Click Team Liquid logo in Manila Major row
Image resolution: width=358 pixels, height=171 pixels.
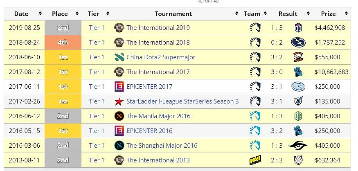coord(255,116)
